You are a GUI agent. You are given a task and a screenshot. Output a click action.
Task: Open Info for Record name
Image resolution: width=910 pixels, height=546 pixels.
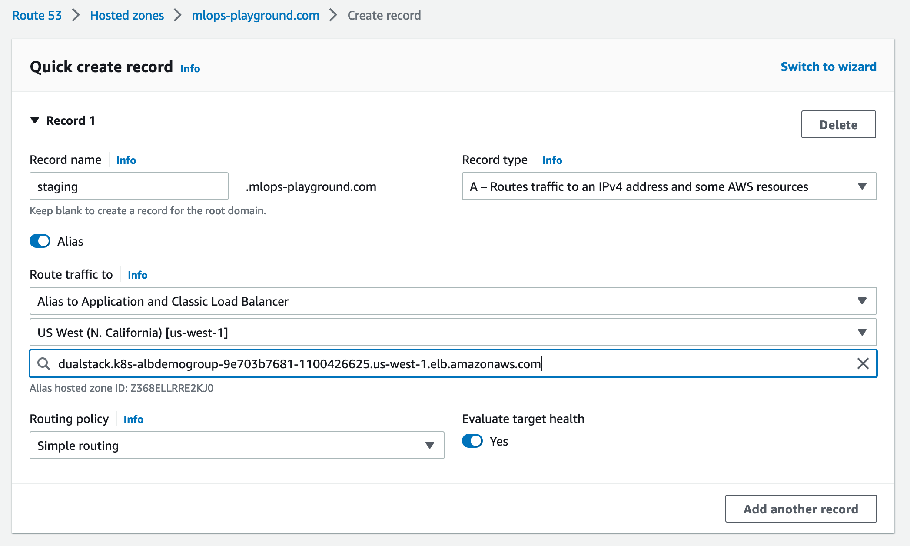click(x=126, y=160)
